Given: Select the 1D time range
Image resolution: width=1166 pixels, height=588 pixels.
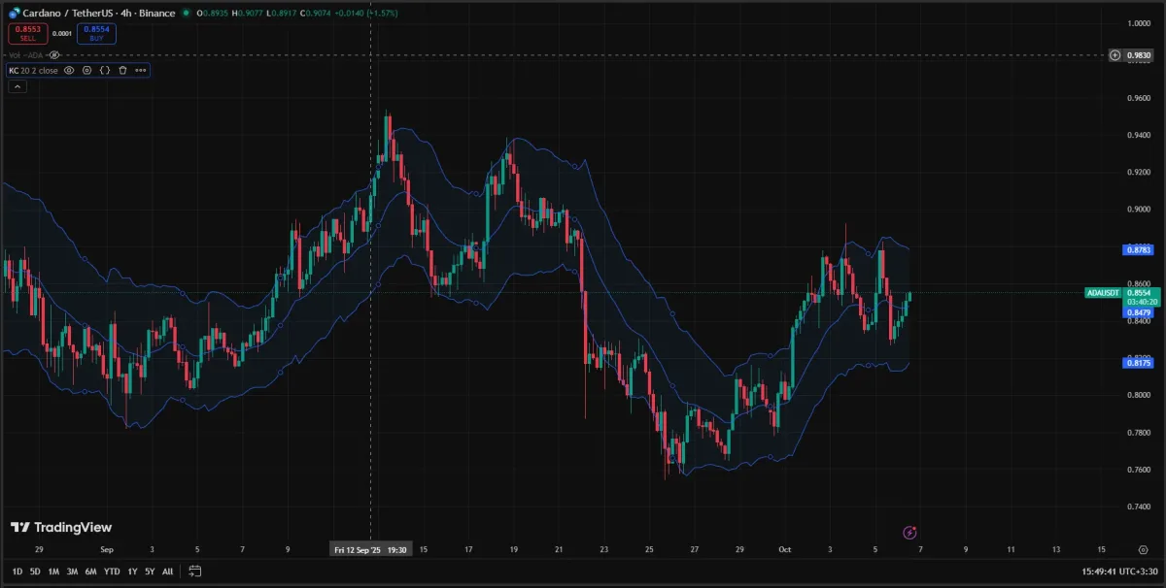Looking at the screenshot, I should pos(17,572).
